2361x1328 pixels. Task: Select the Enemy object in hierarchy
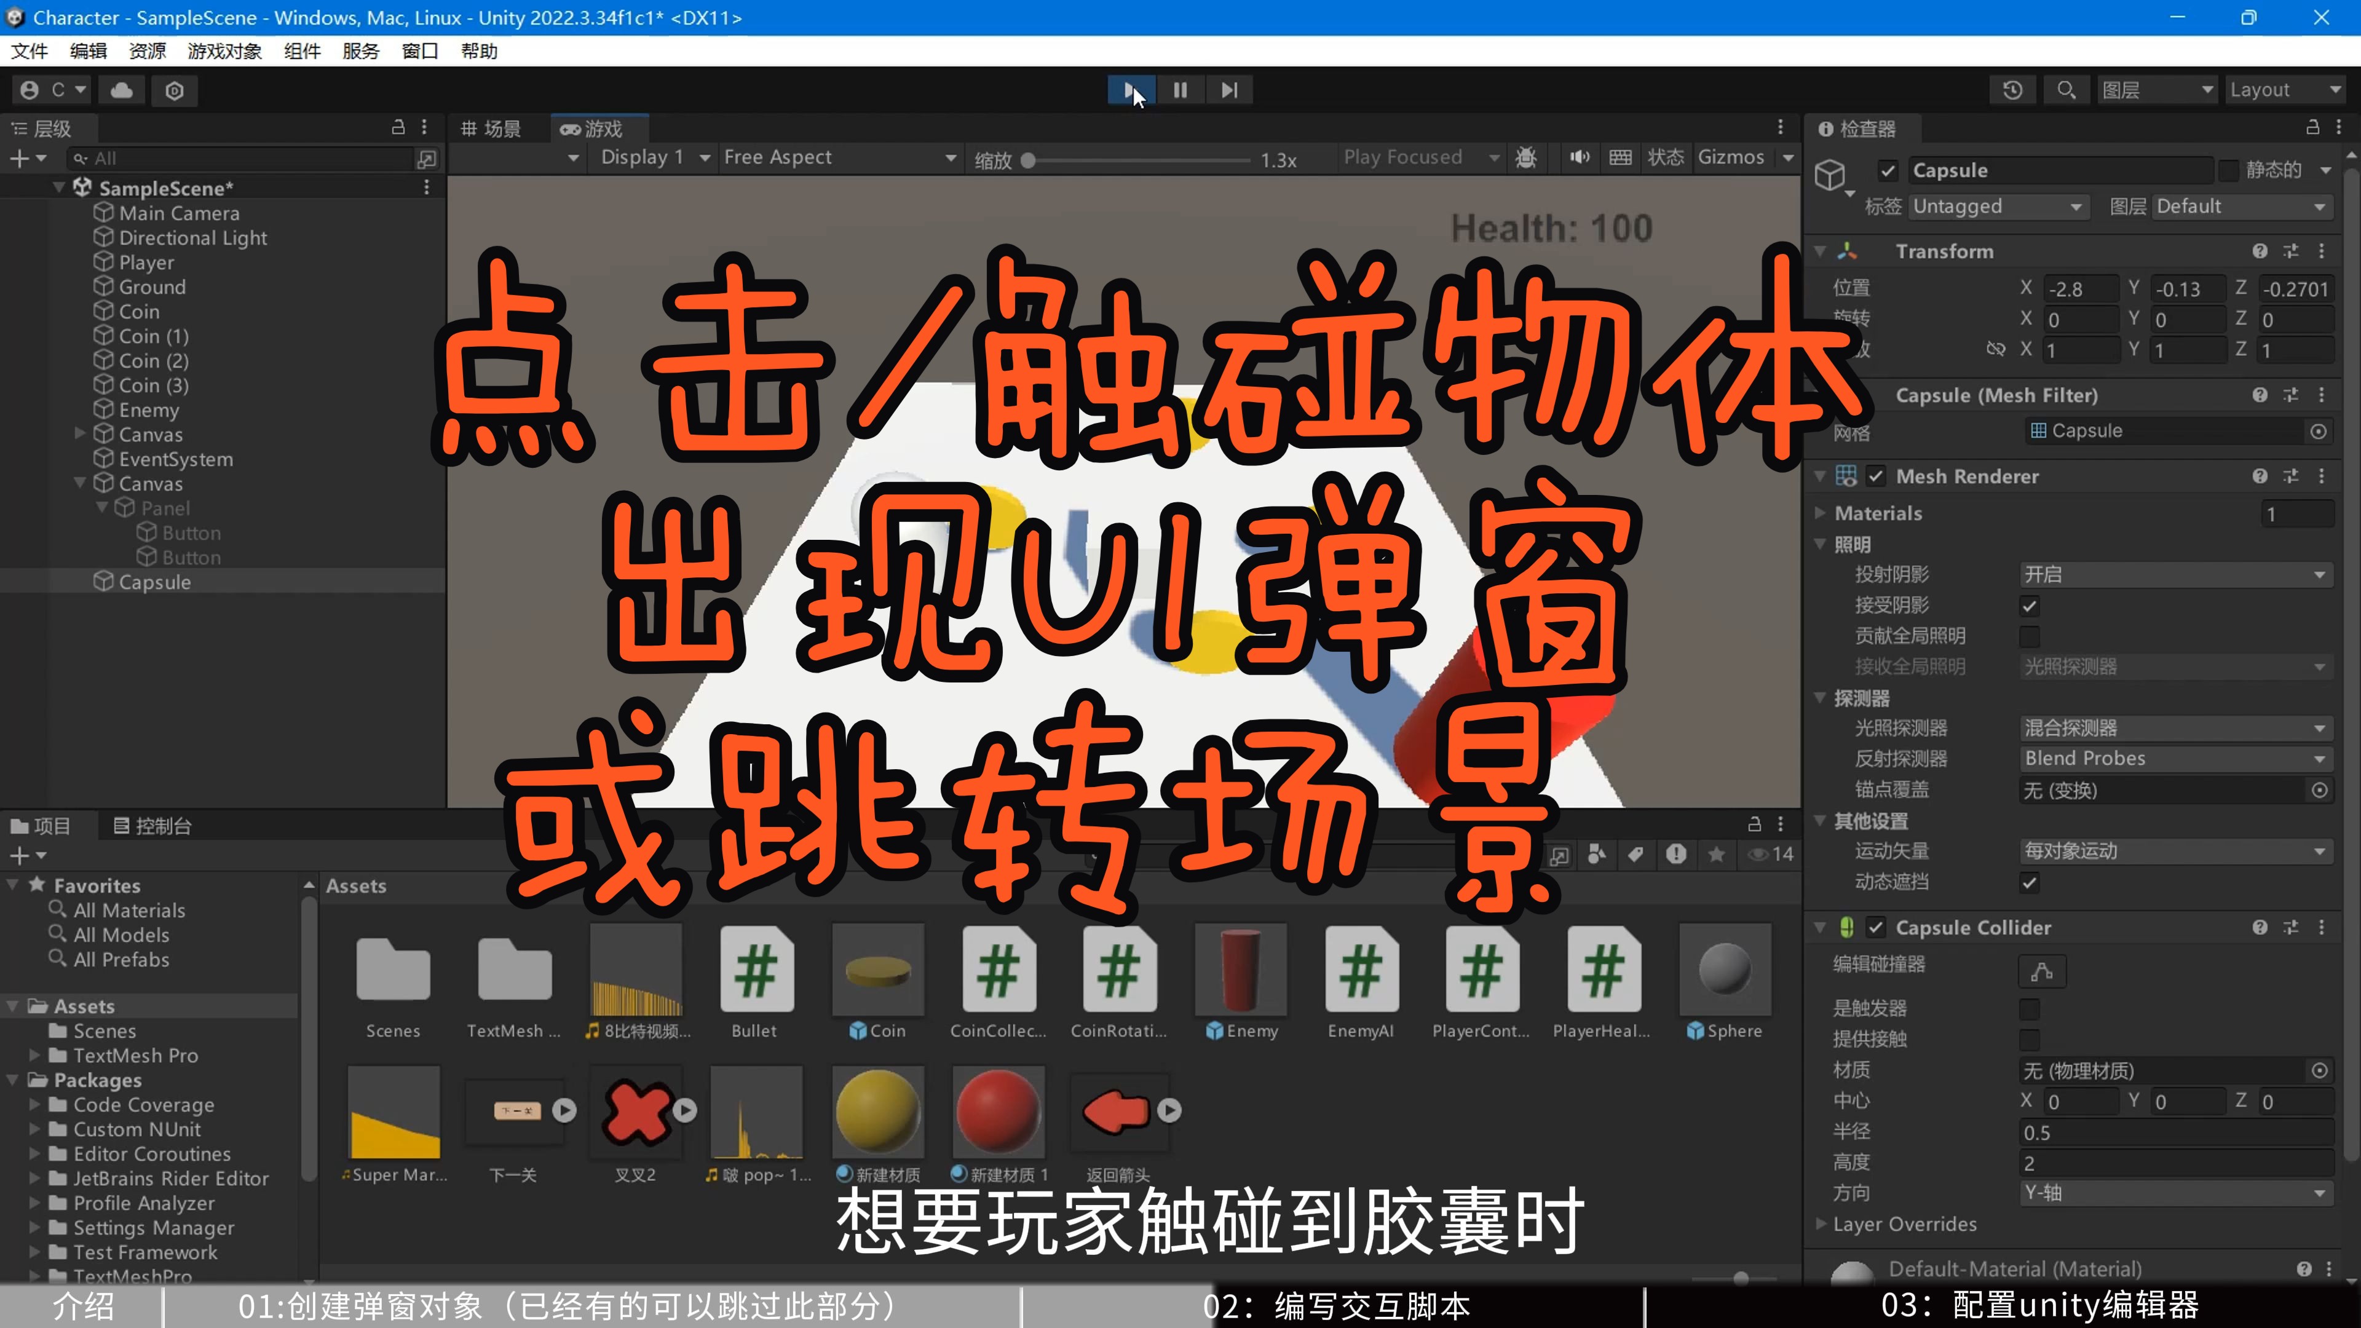148,409
